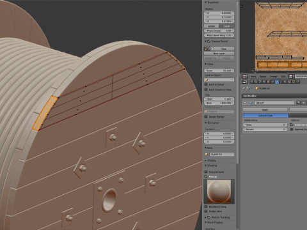Enable Lock to Cursor checkbox
Viewport: 307px width, 230px height.
point(206,84)
